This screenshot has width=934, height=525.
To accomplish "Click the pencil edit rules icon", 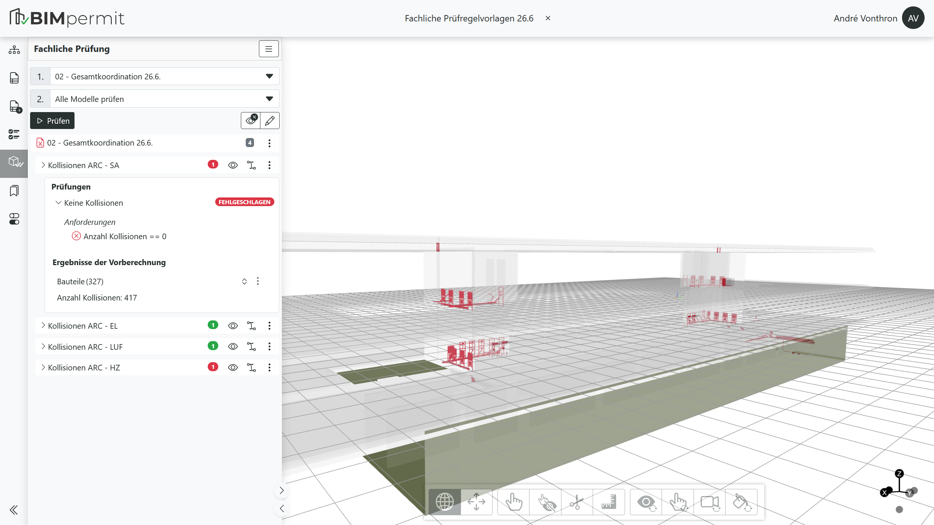I will click(270, 121).
